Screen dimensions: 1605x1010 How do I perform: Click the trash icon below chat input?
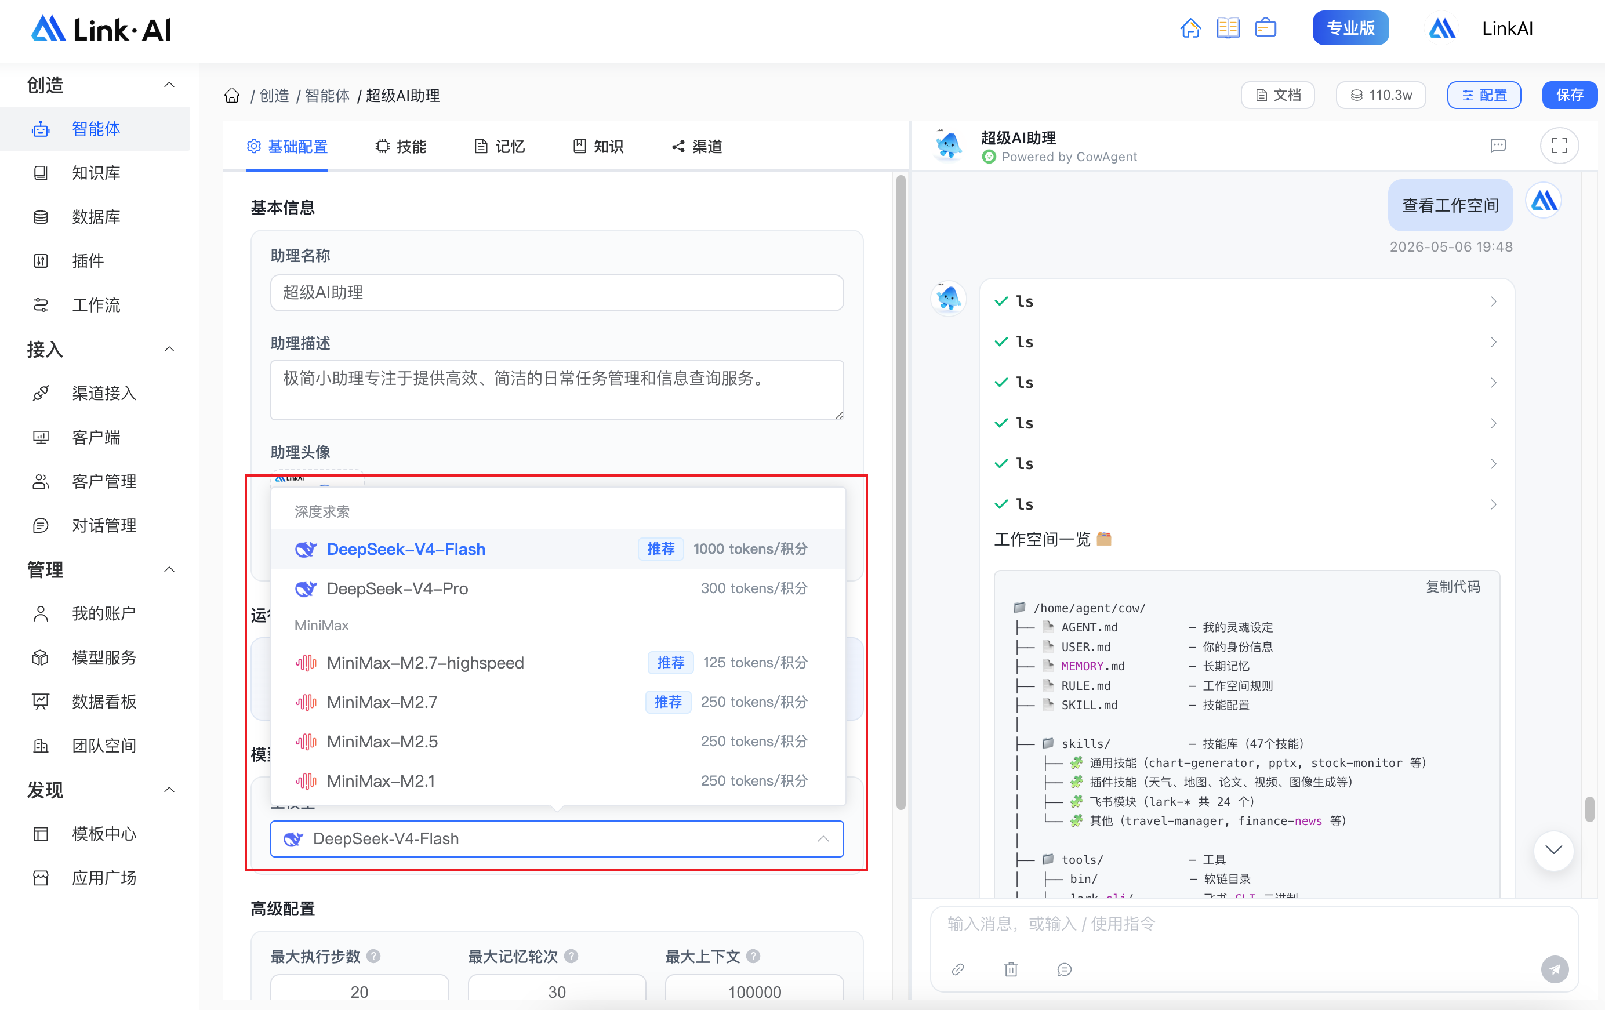pyautogui.click(x=1011, y=969)
